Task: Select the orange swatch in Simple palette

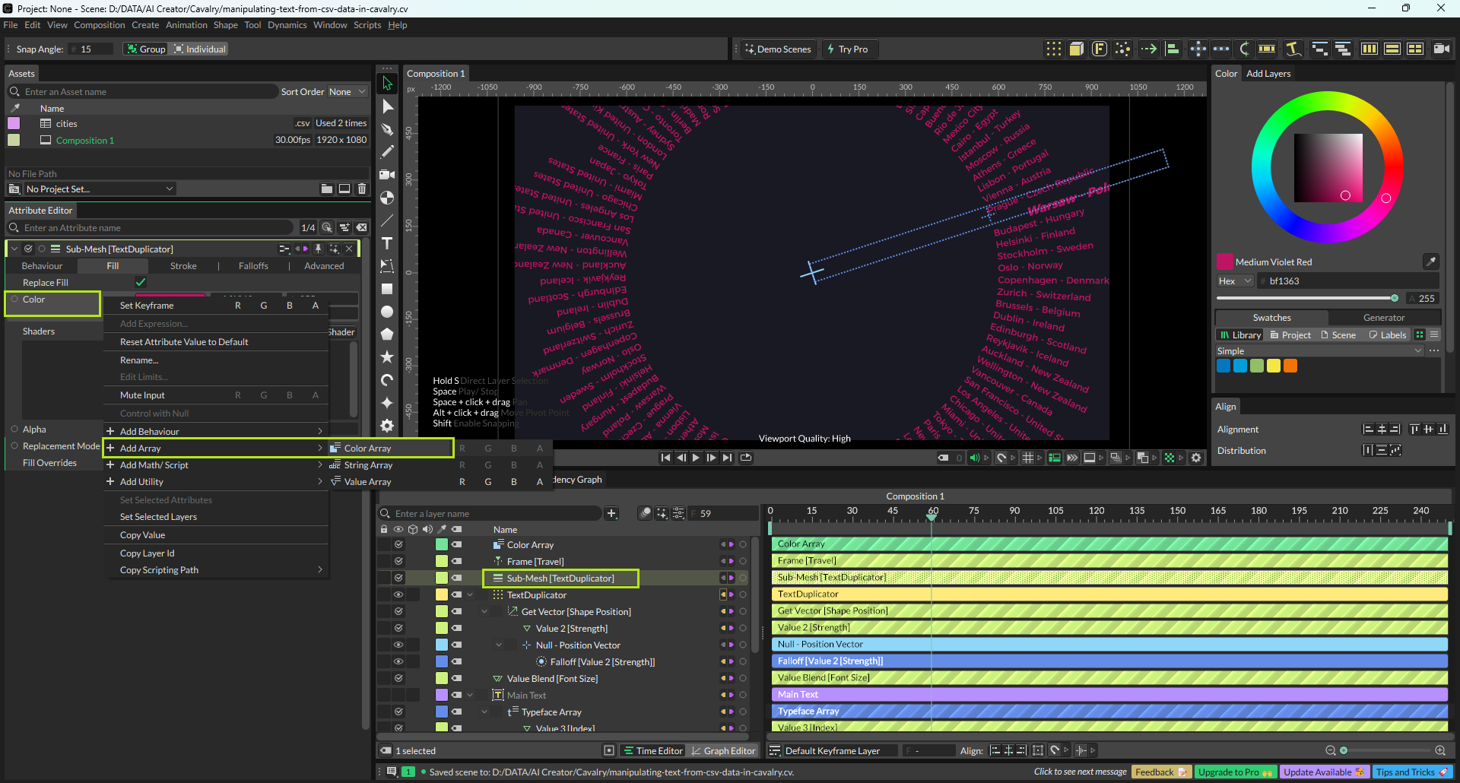Action: pyautogui.click(x=1290, y=366)
